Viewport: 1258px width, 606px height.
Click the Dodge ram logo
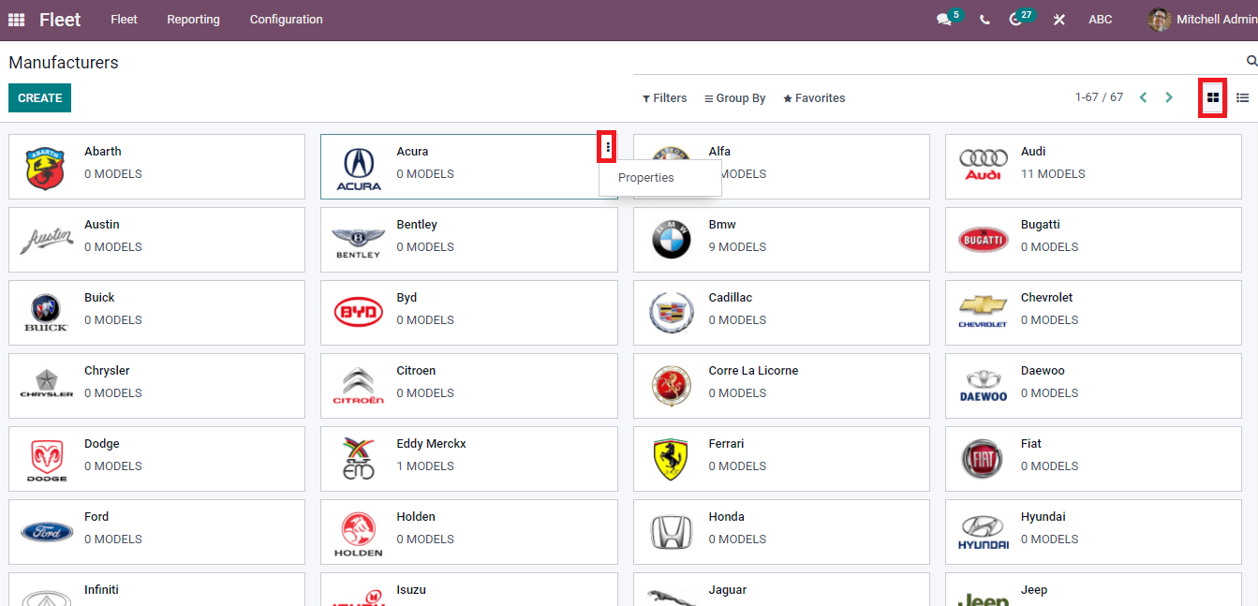pyautogui.click(x=47, y=461)
